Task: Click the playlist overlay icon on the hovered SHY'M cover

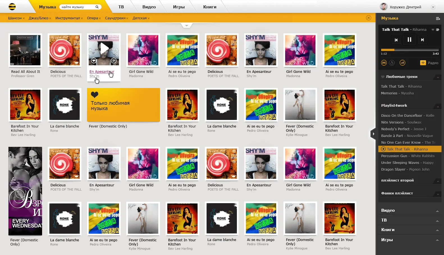Action: (113, 61)
